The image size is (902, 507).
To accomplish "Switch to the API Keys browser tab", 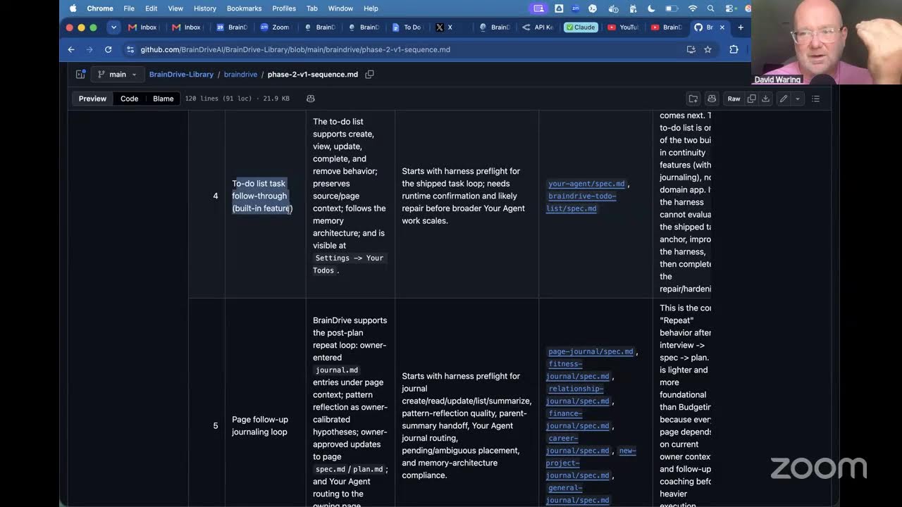I will point(538,27).
